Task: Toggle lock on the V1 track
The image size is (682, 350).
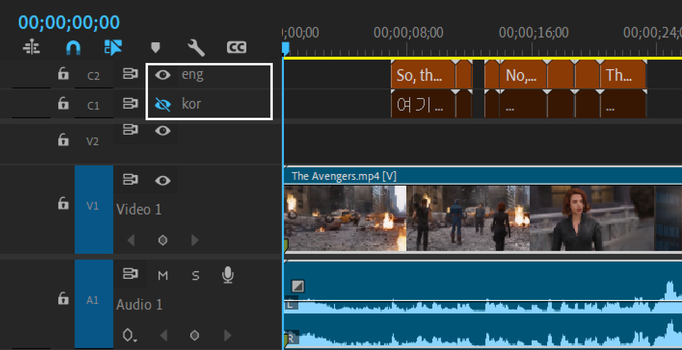Action: [x=63, y=203]
